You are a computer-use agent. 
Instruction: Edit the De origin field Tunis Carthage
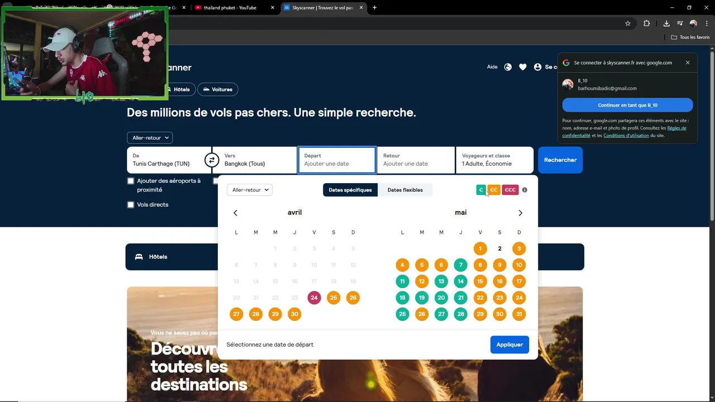(169, 160)
